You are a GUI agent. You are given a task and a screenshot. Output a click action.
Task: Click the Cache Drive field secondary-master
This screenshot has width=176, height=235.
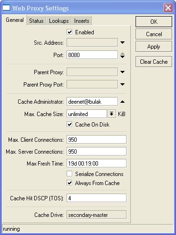point(97,215)
